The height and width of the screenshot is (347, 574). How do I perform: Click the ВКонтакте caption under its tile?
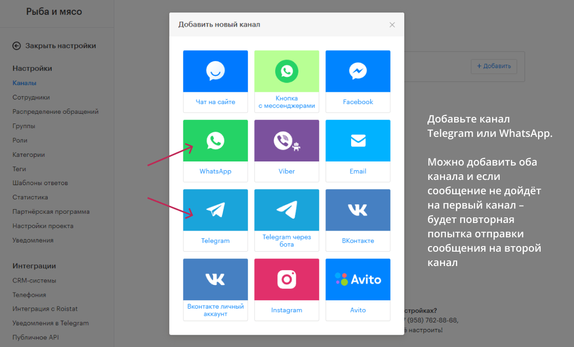pyautogui.click(x=358, y=240)
